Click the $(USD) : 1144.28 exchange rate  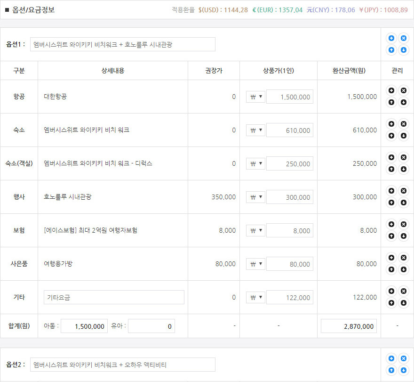pyautogui.click(x=223, y=10)
